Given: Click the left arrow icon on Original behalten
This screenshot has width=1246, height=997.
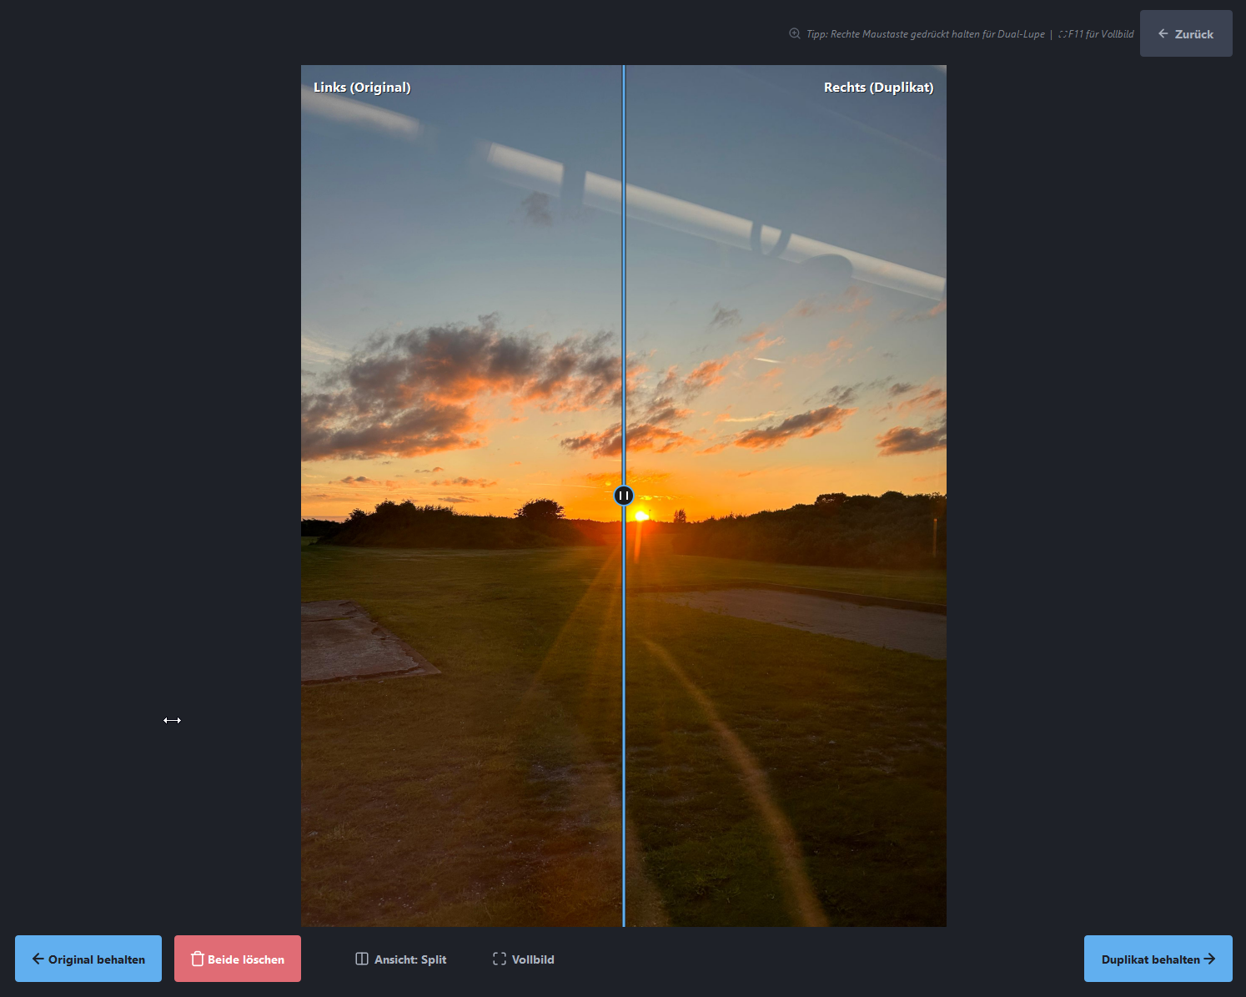Looking at the screenshot, I should click(38, 959).
